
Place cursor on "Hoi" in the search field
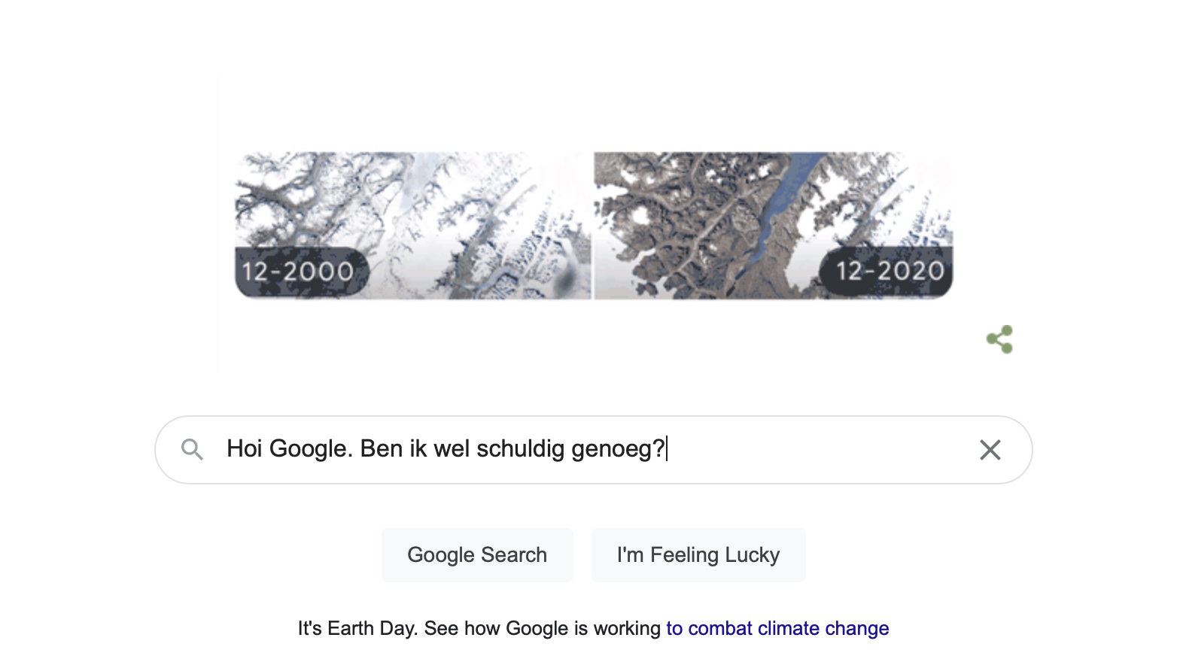coord(245,449)
